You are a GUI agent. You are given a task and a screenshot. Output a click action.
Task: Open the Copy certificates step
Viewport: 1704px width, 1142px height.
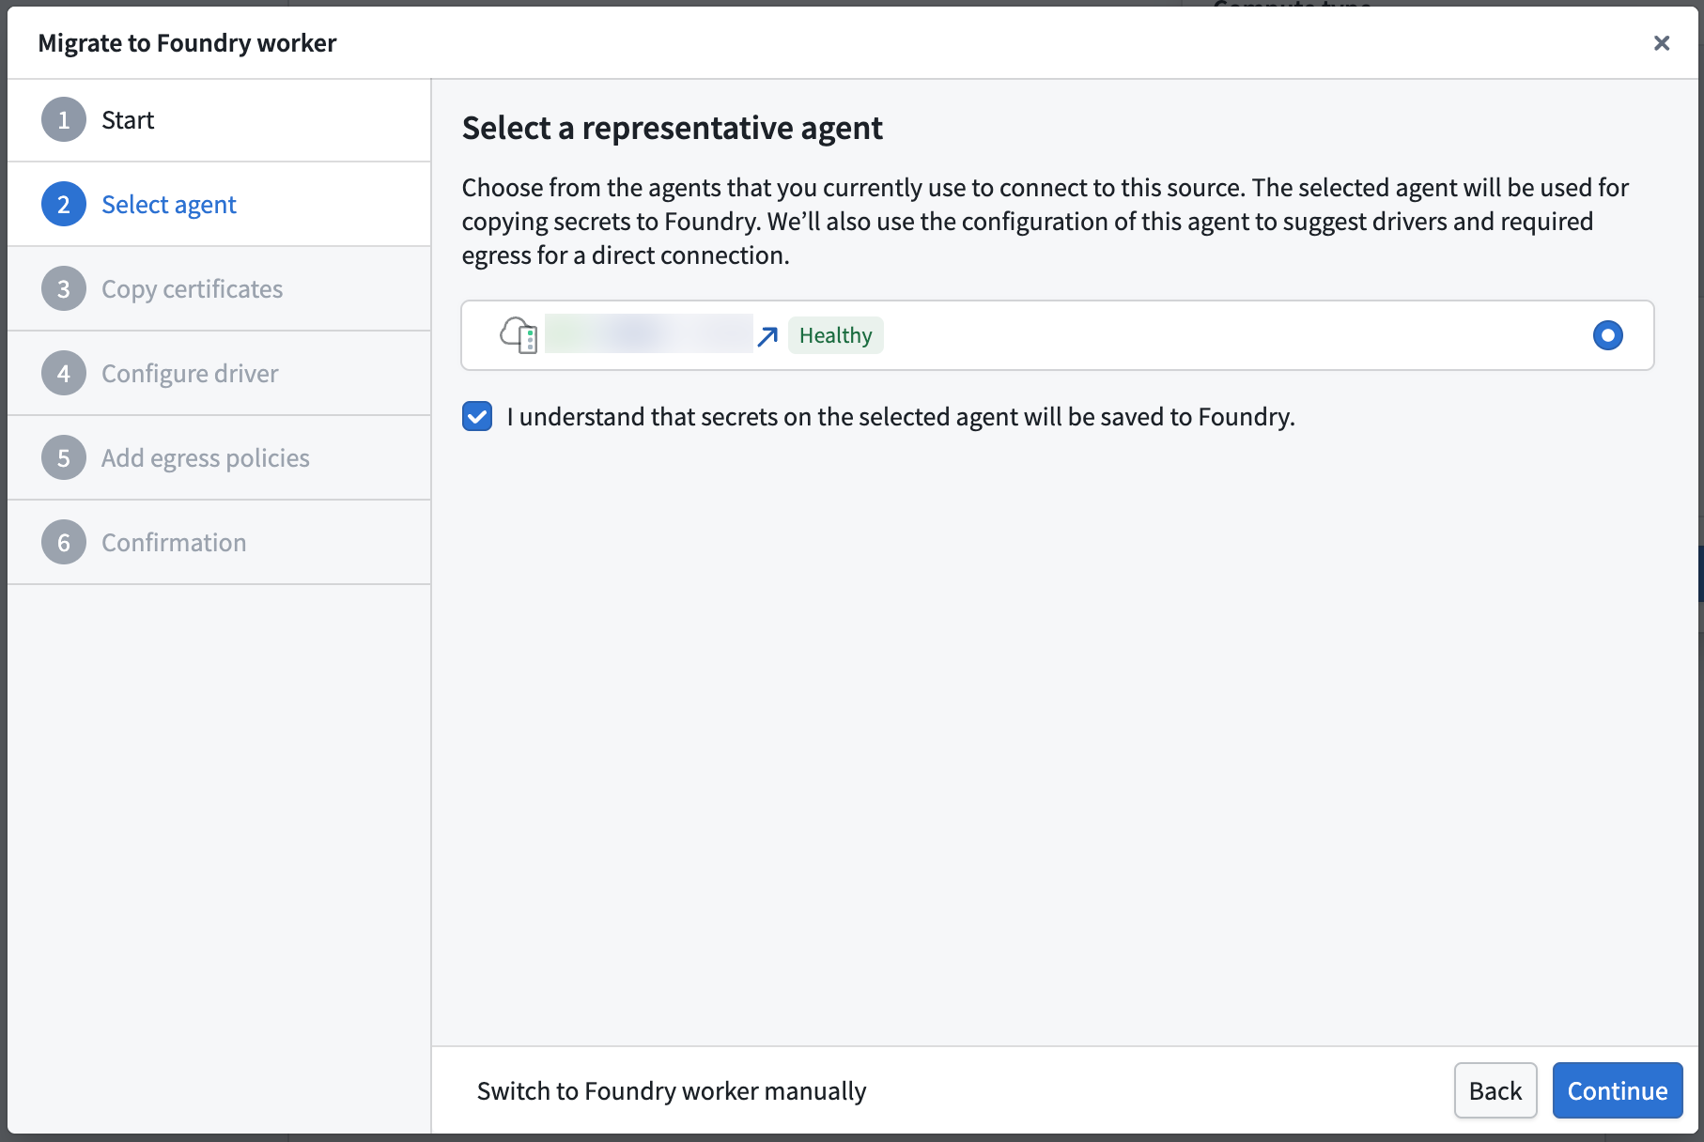click(219, 289)
